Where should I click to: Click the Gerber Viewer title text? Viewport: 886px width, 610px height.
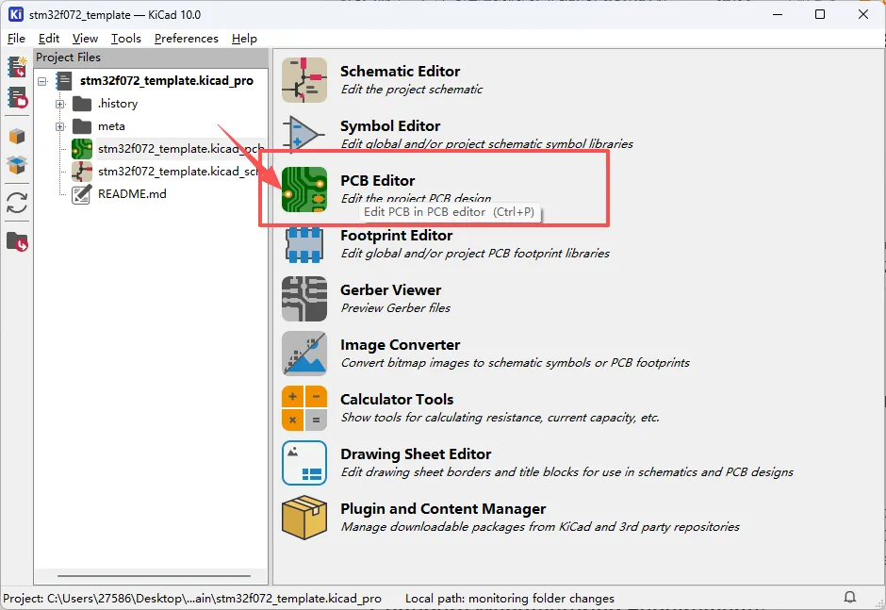(390, 290)
